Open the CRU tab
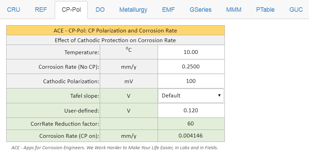The image size is (309, 153). point(14,10)
